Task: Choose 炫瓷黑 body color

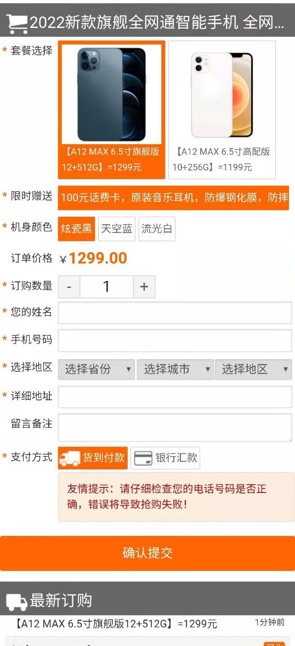Action: pos(77,229)
